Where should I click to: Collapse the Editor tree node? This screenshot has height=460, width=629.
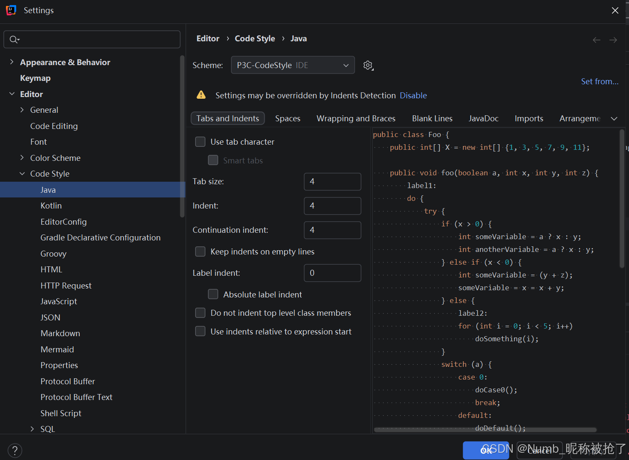click(x=12, y=94)
